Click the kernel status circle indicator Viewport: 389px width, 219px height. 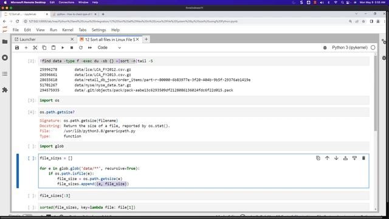click(x=373, y=47)
